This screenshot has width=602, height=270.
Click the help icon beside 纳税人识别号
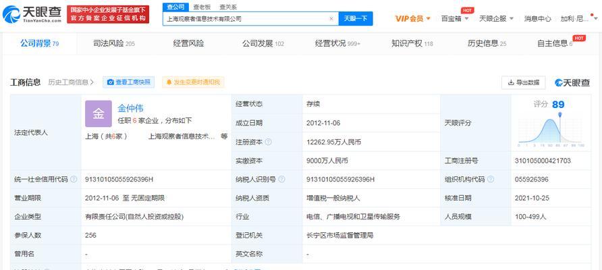(281, 180)
